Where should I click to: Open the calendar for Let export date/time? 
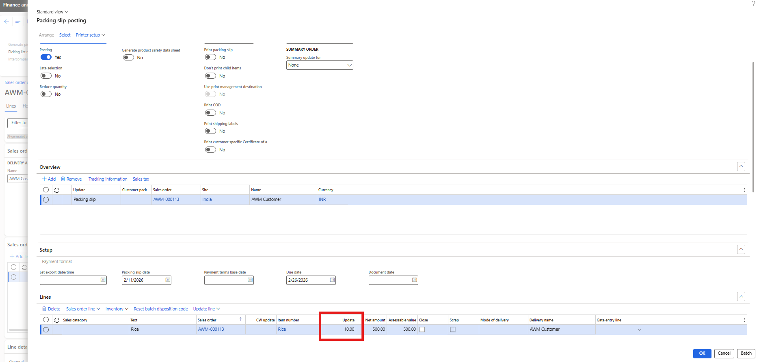[103, 280]
